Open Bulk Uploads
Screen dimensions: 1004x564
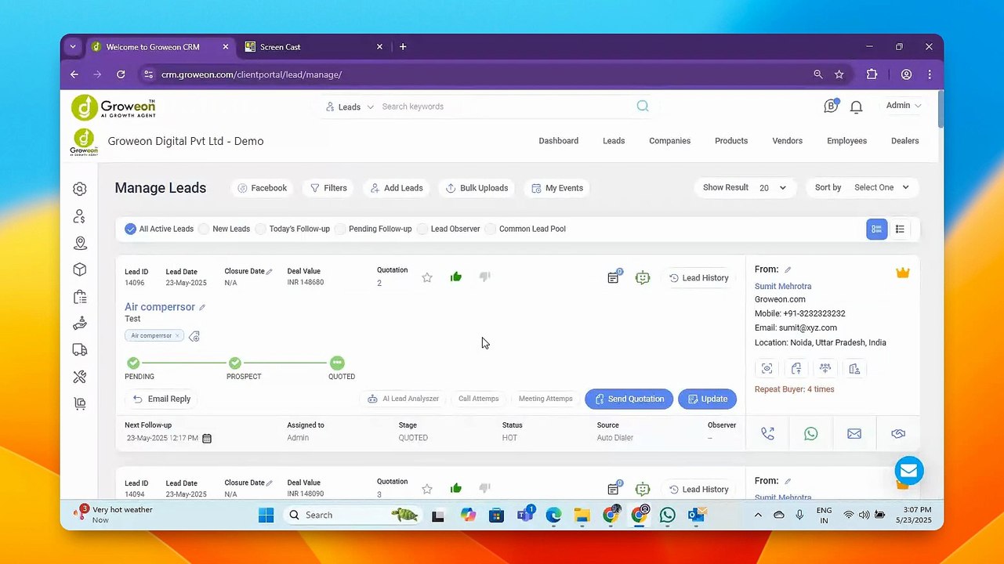[x=477, y=188]
